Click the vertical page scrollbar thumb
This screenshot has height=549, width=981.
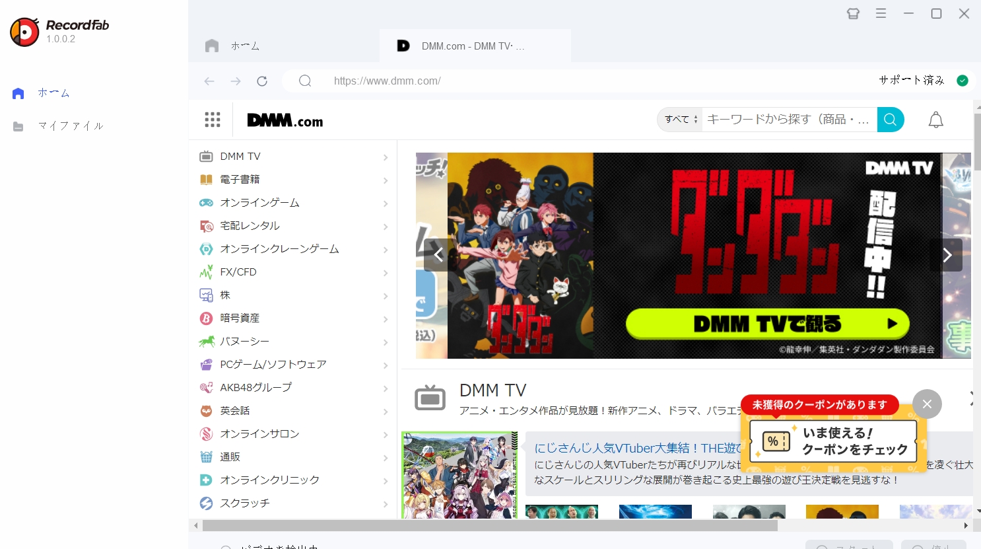click(x=978, y=141)
